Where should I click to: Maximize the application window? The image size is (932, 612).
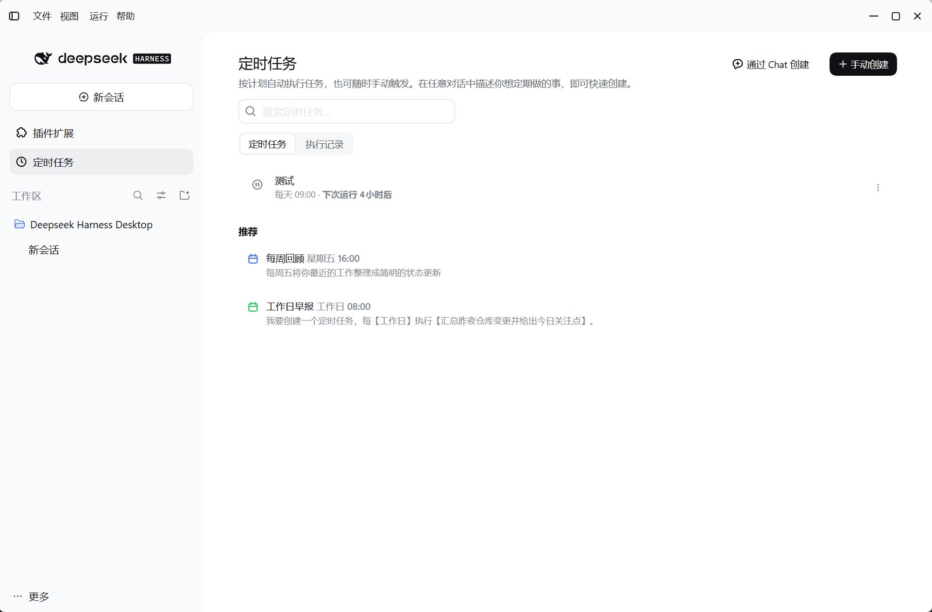coord(896,16)
